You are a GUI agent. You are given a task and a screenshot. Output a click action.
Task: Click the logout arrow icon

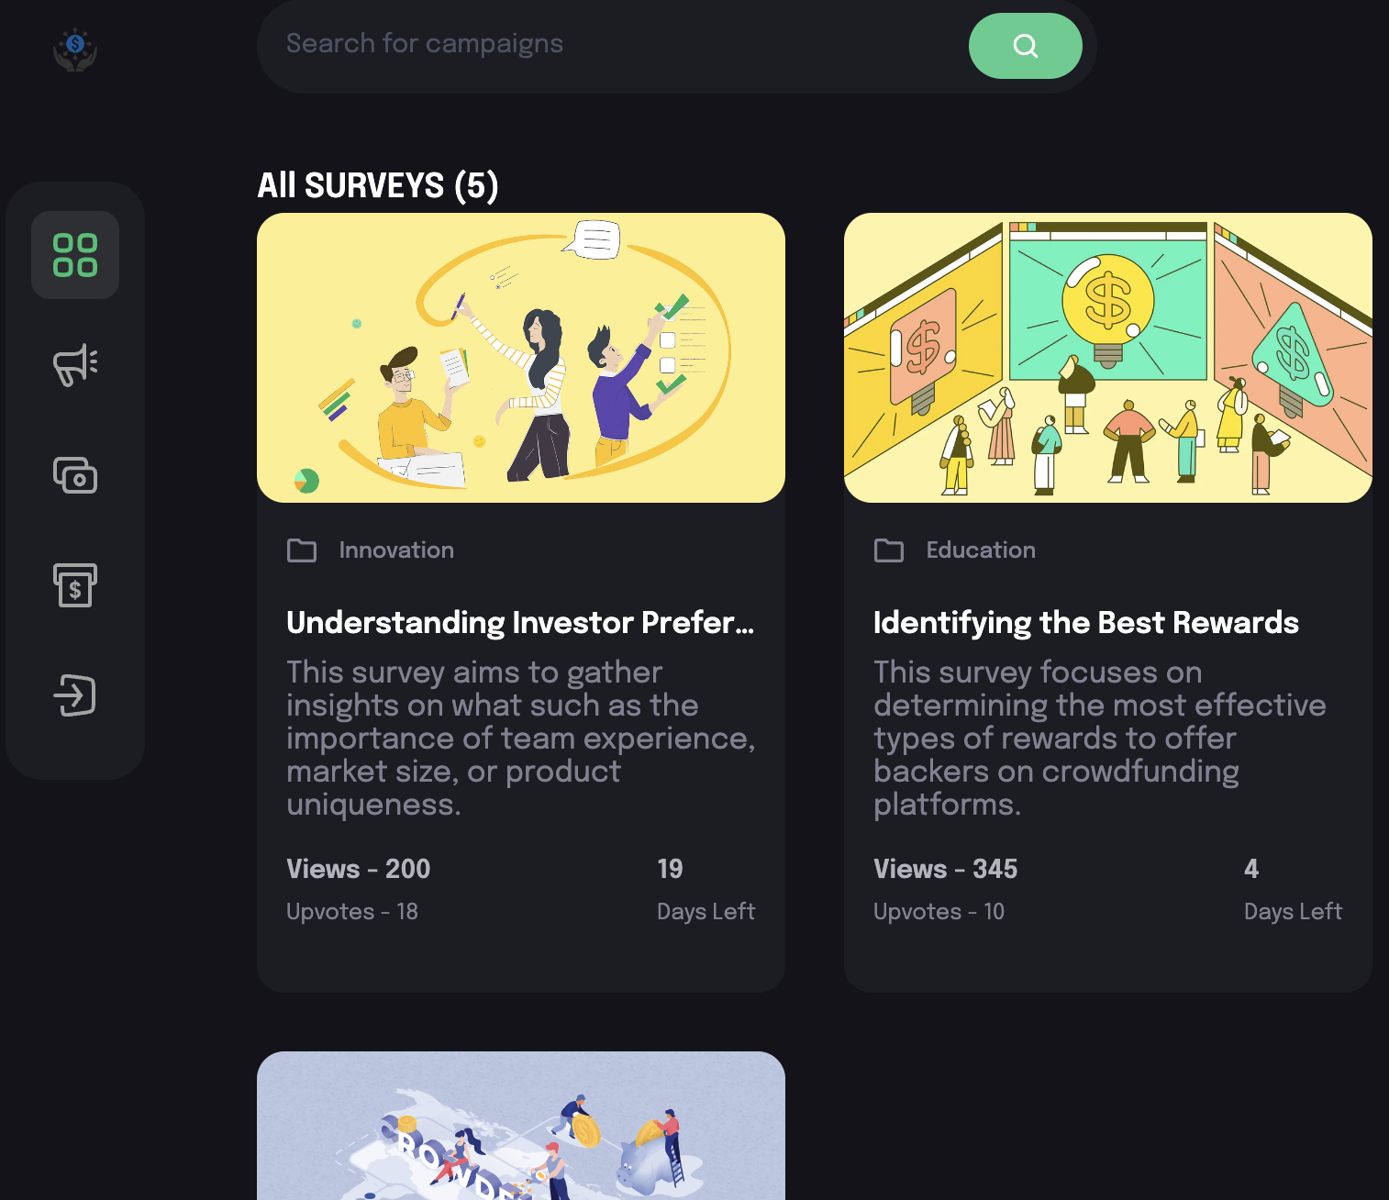click(75, 694)
